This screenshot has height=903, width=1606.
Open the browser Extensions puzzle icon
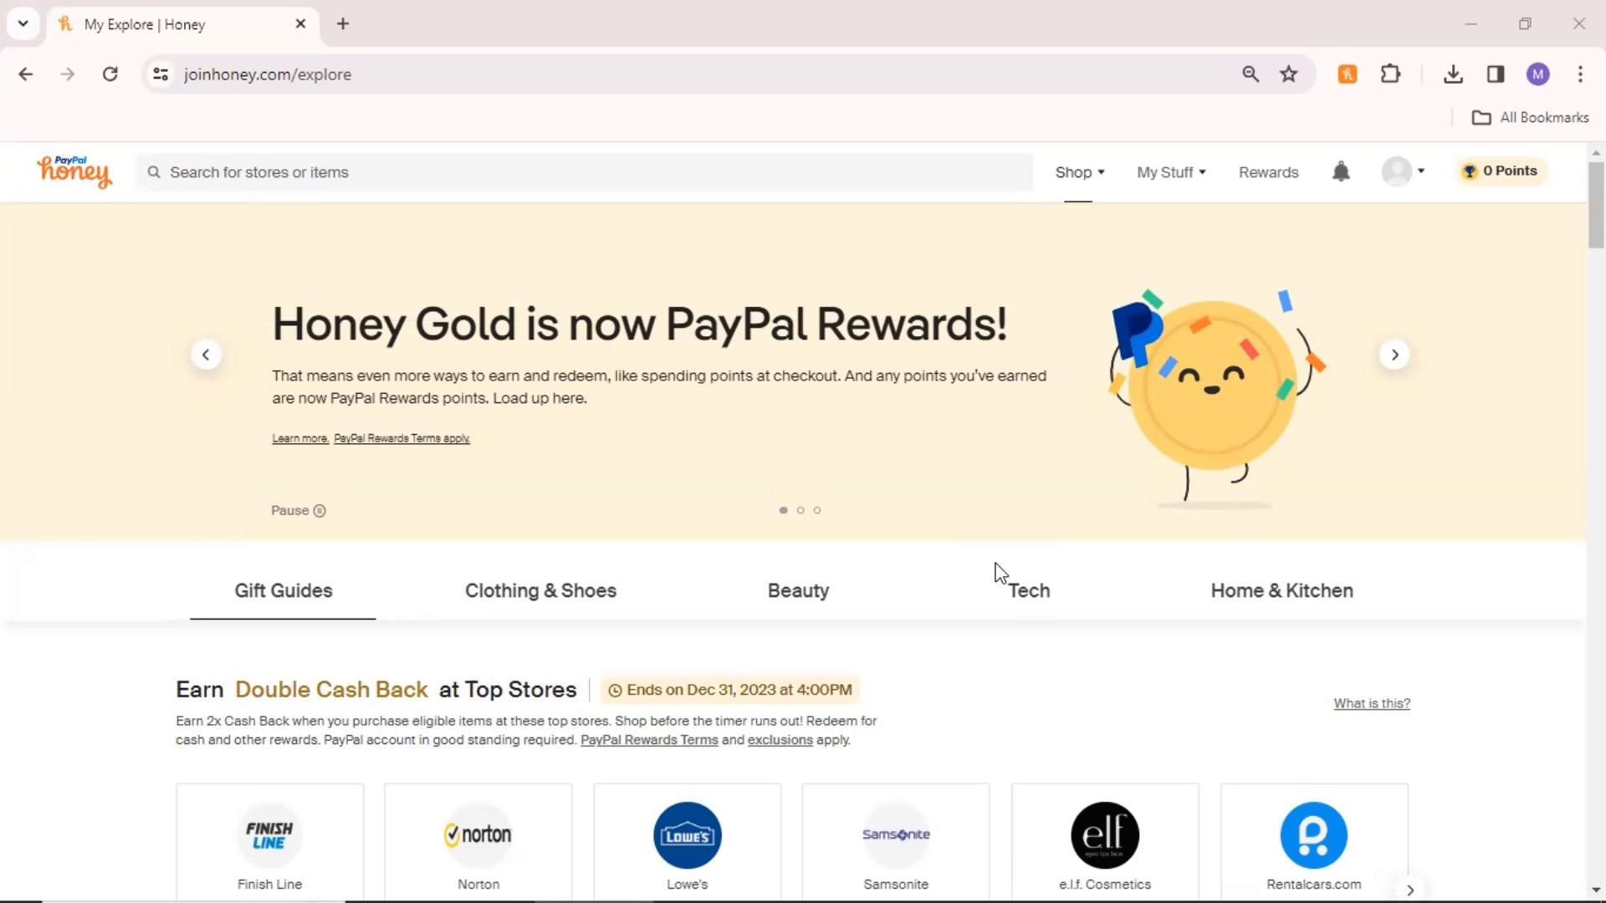tap(1390, 74)
